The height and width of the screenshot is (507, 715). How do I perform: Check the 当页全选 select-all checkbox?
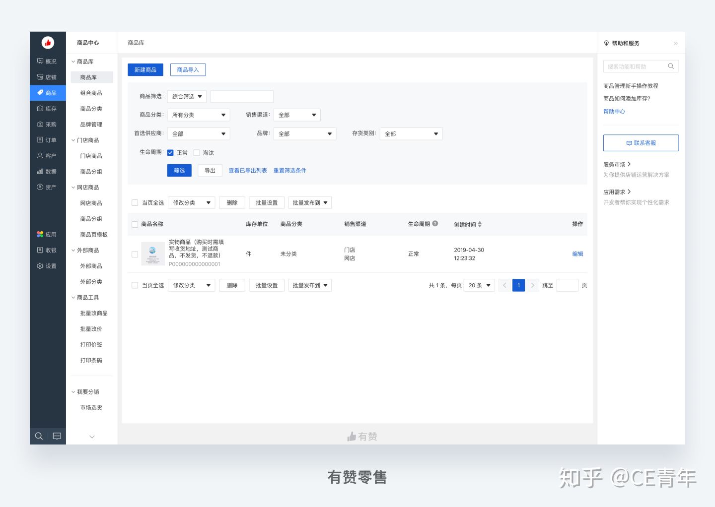(135, 202)
